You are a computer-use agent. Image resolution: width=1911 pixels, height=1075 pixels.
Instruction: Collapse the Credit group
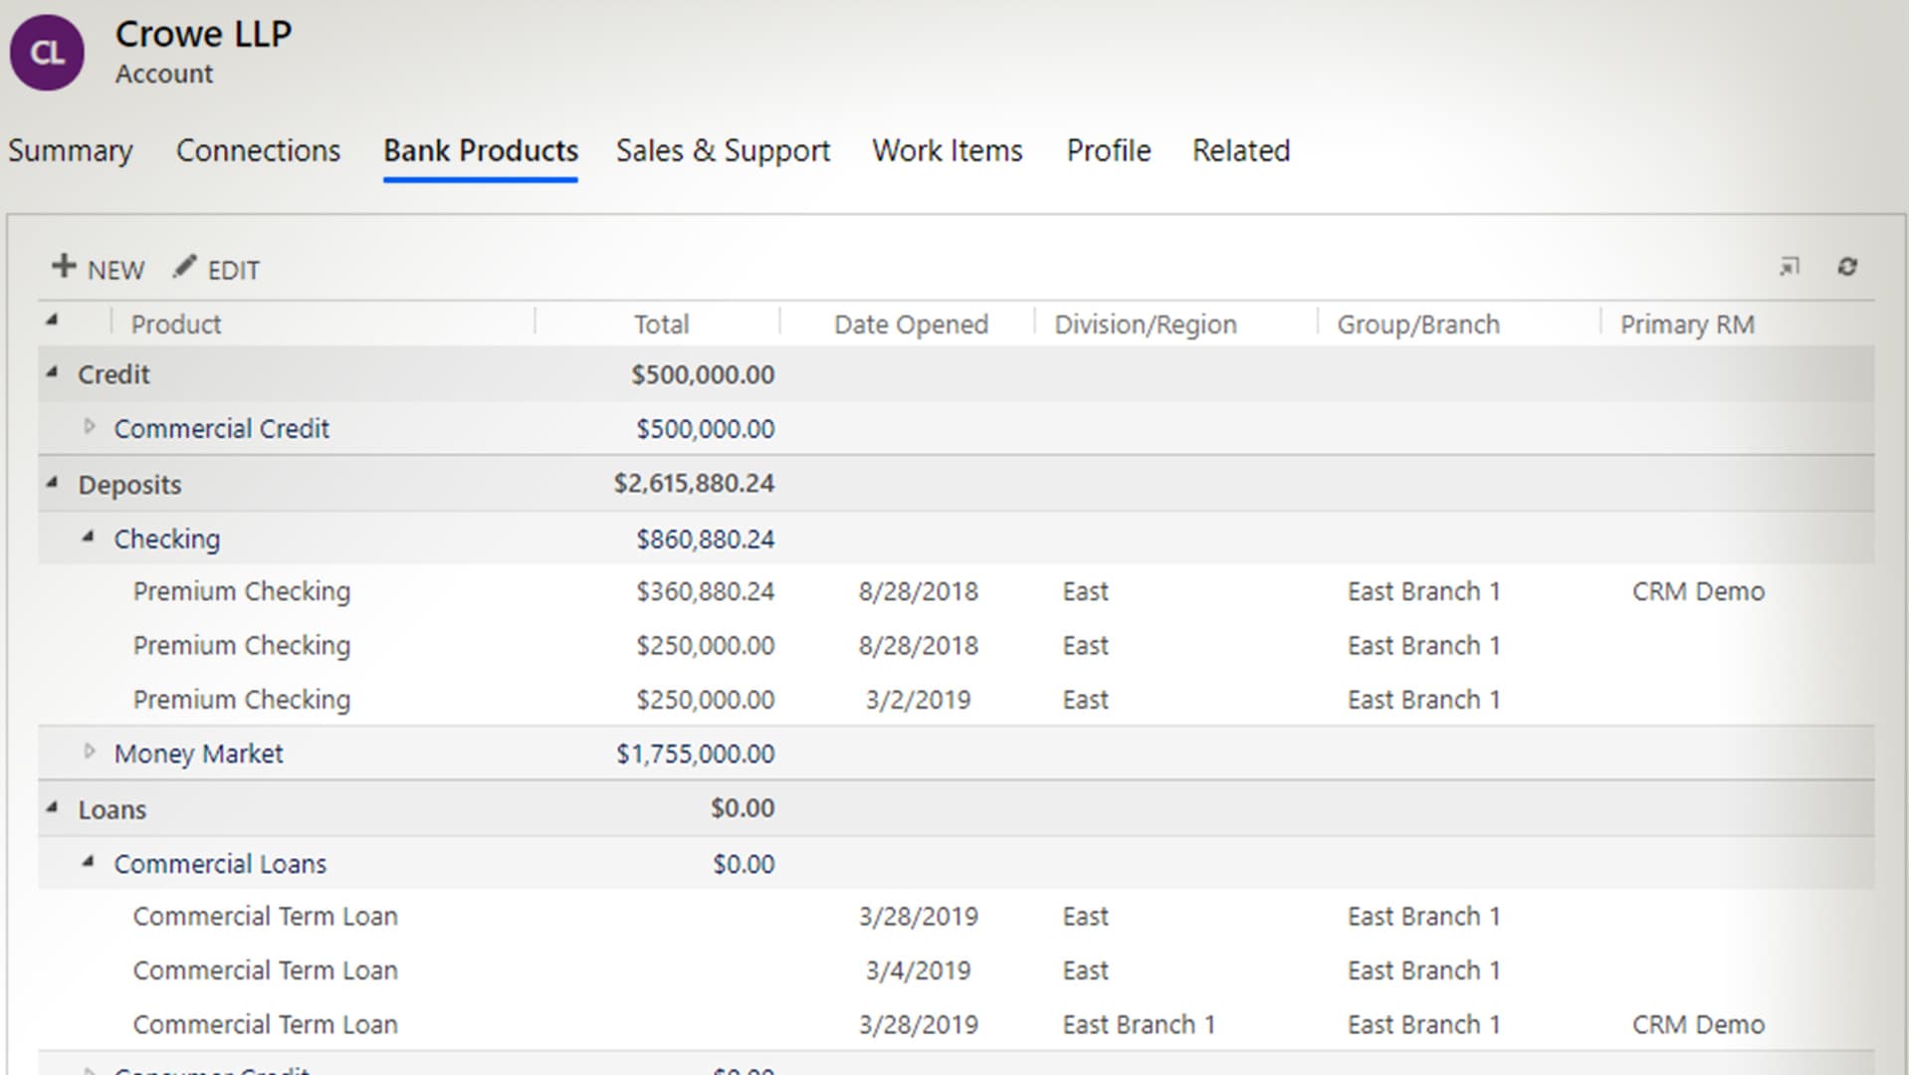[x=52, y=372]
